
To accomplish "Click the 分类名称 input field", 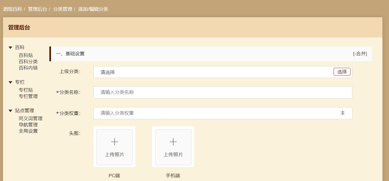I will pyautogui.click(x=192, y=92).
